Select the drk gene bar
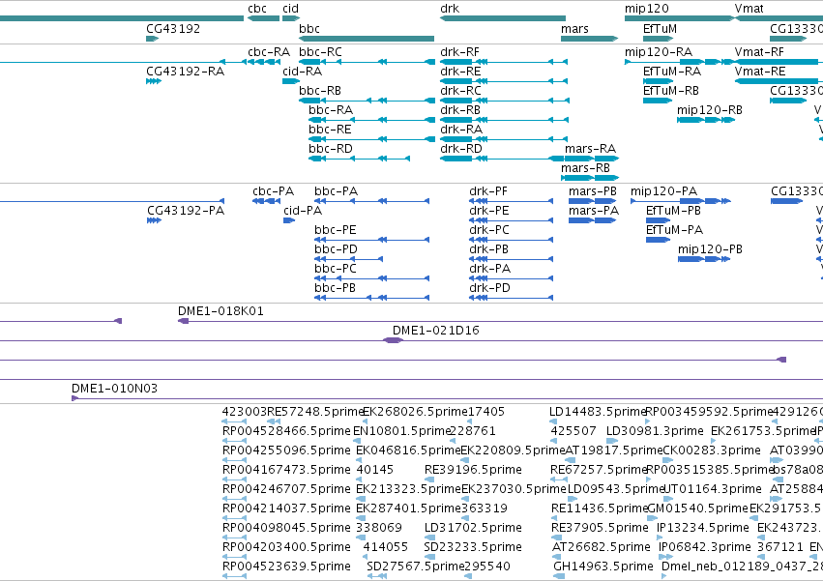This screenshot has width=823, height=581. pyautogui.click(x=503, y=18)
